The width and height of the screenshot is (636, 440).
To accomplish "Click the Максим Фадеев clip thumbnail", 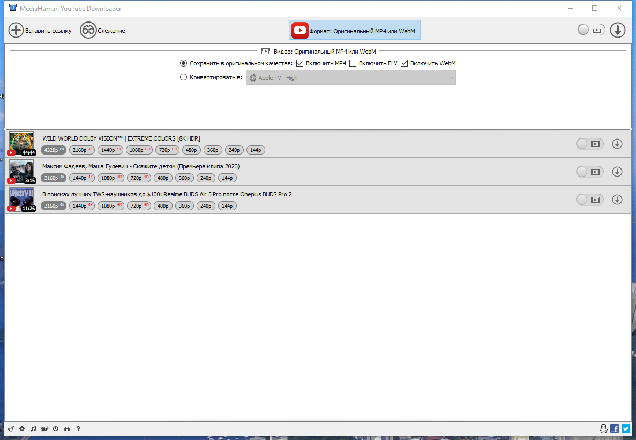I will click(21, 172).
